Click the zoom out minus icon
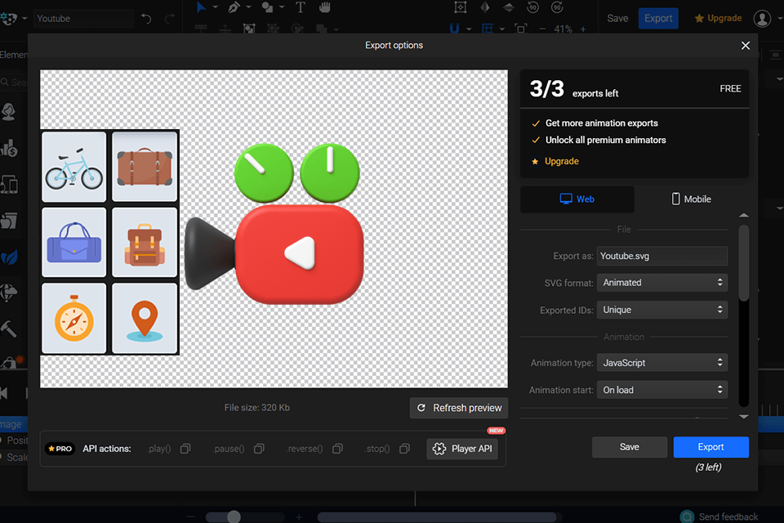The image size is (784, 523). click(542, 29)
